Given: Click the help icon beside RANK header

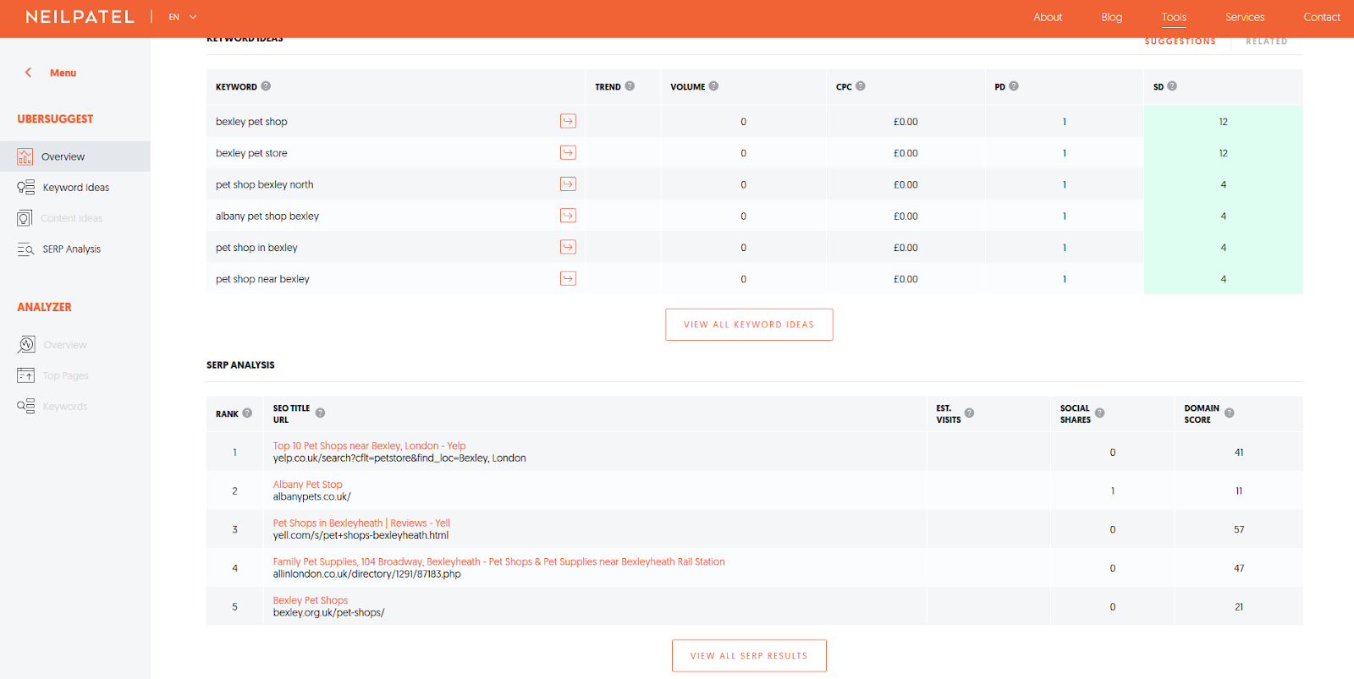Looking at the screenshot, I should pos(247,413).
